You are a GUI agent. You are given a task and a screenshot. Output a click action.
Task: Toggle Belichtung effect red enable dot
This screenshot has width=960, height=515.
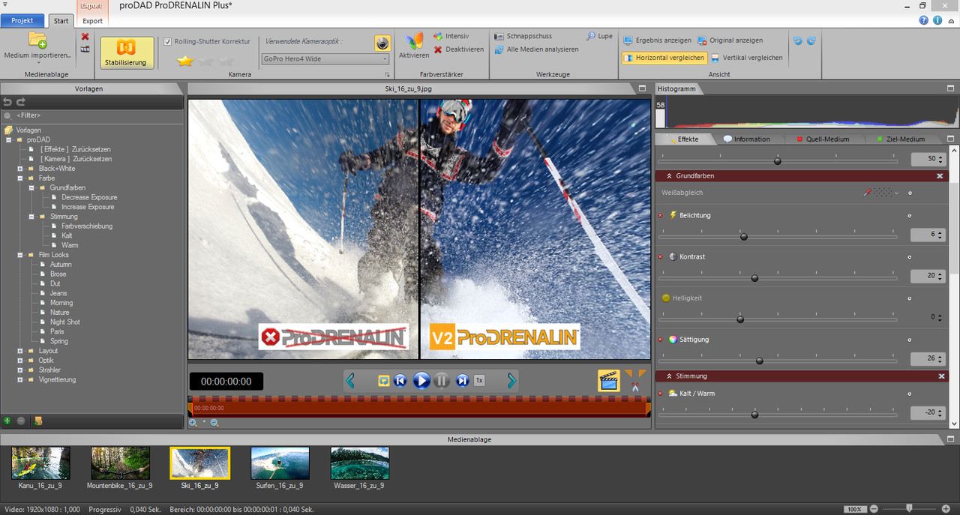[661, 215]
